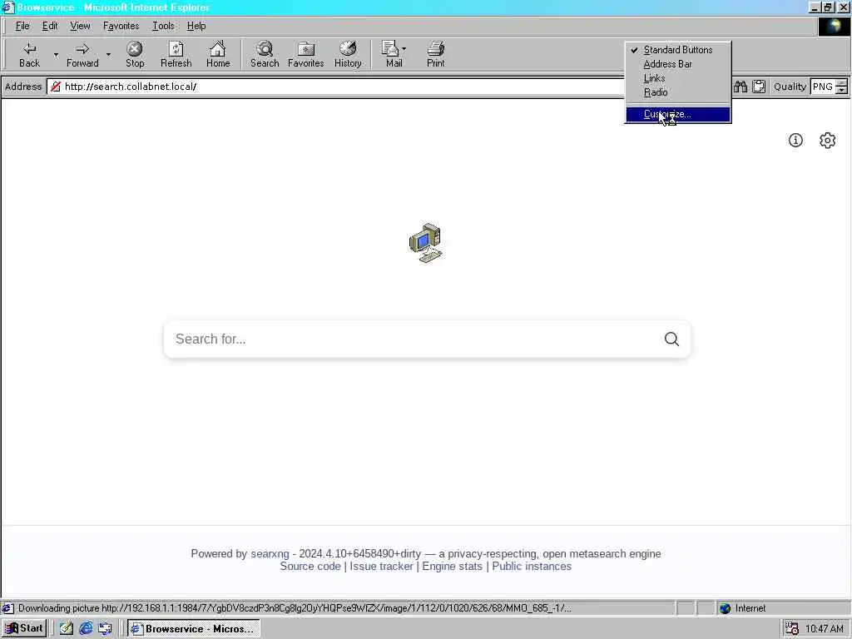Open the File menu
The width and height of the screenshot is (852, 639).
coord(22,26)
